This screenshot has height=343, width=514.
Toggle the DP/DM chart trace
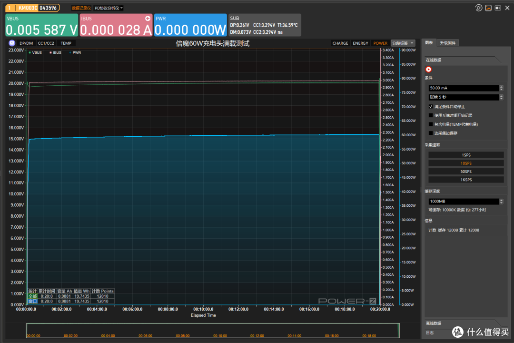coord(26,43)
